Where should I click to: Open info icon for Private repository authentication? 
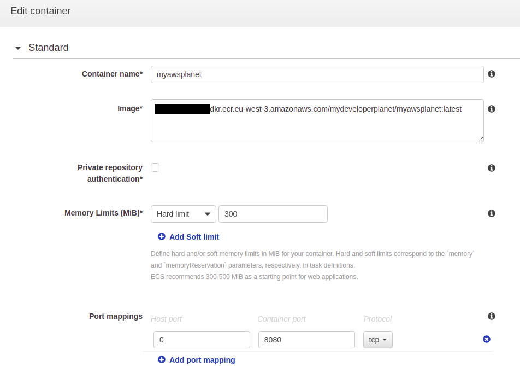coord(492,168)
